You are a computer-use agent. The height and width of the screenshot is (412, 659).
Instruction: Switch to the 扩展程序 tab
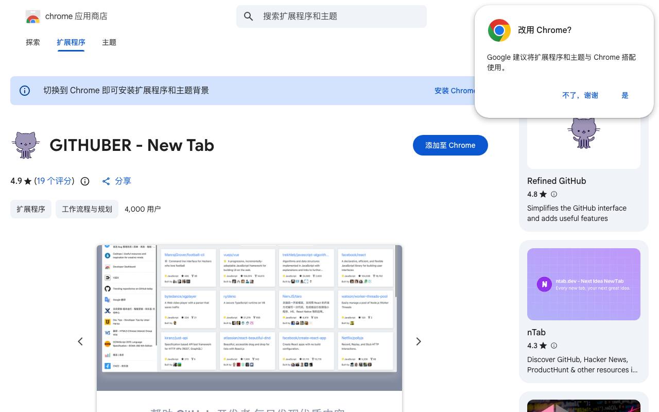coord(71,42)
